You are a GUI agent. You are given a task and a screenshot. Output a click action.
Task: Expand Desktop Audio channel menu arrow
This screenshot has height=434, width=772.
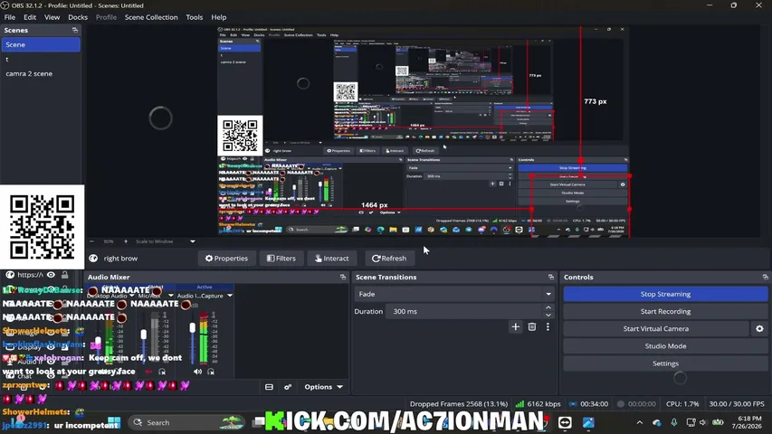131,296
